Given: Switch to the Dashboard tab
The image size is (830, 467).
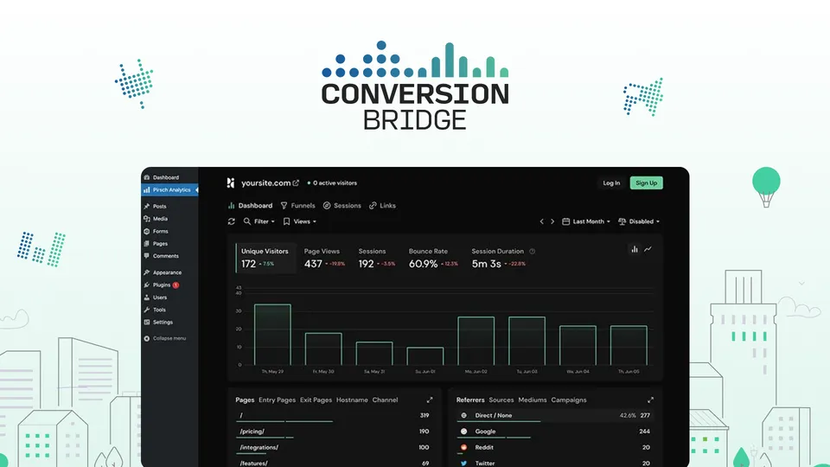Looking at the screenshot, I should [x=251, y=206].
